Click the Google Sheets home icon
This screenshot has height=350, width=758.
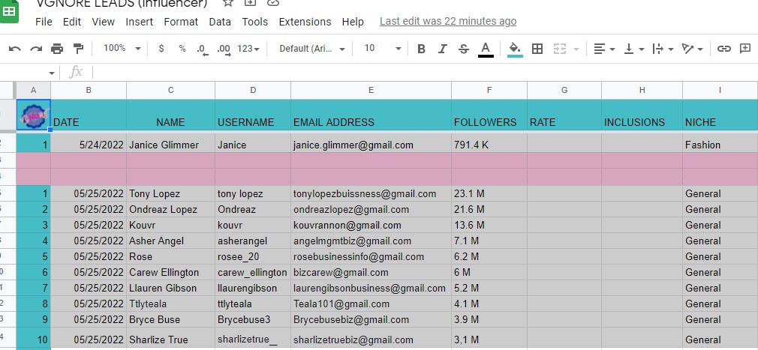[9, 11]
